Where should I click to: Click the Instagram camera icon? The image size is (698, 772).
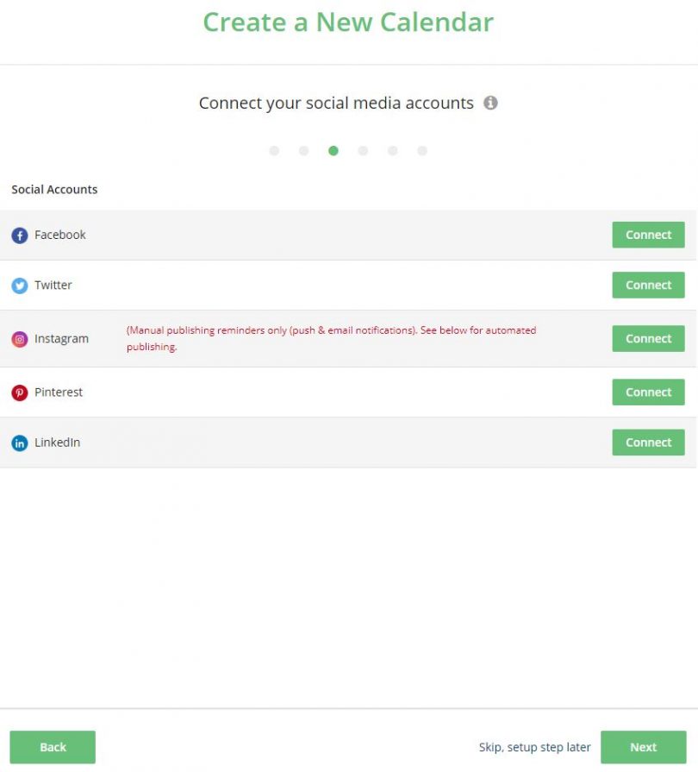coord(20,338)
